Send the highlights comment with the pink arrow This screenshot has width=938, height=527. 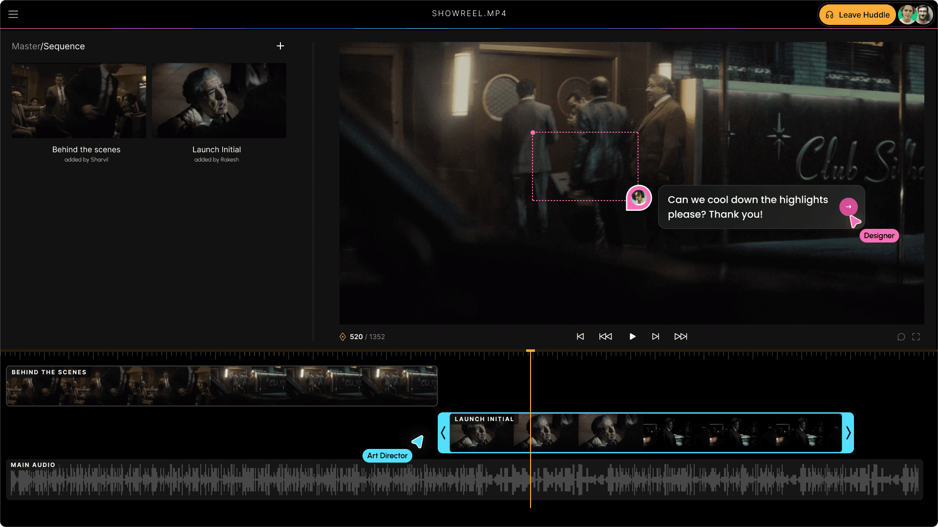click(x=849, y=207)
